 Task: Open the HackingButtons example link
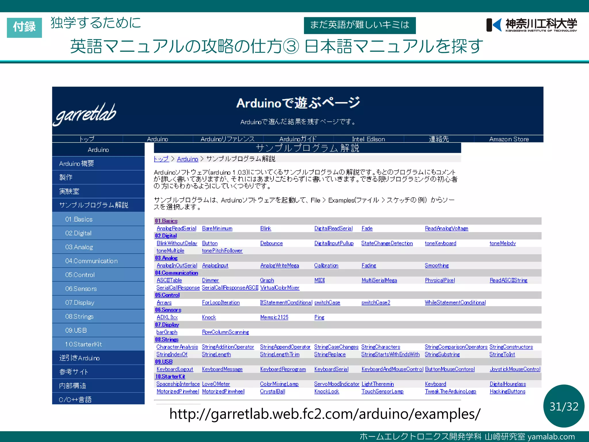[x=507, y=392]
